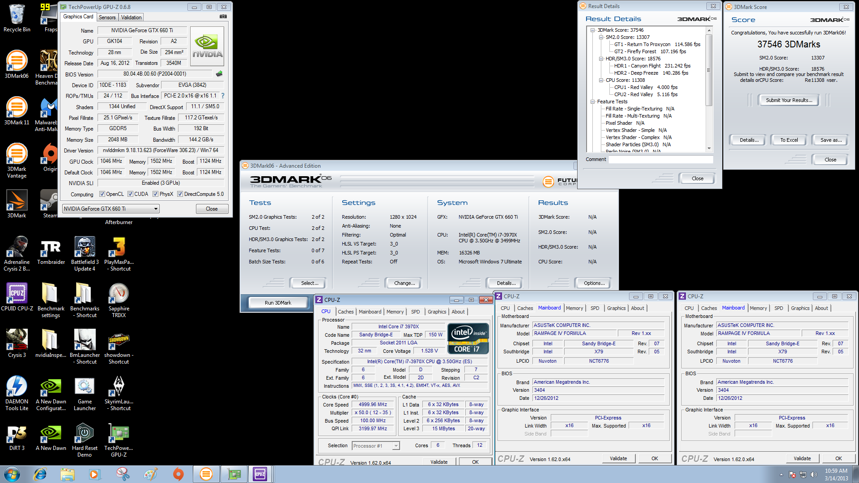Click Options... button under Results
The height and width of the screenshot is (483, 859).
tap(594, 283)
